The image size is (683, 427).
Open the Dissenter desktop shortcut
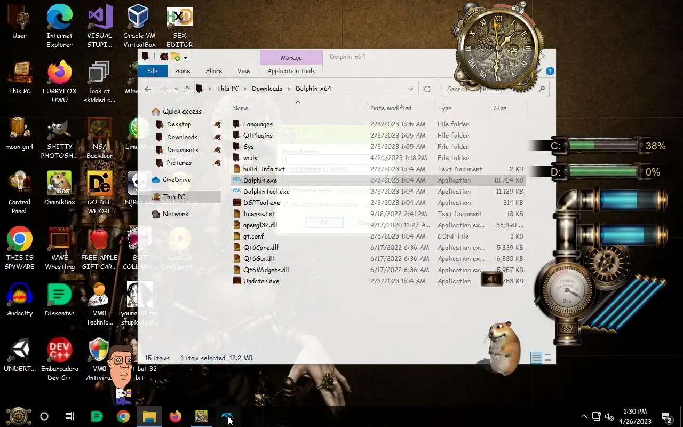click(59, 300)
